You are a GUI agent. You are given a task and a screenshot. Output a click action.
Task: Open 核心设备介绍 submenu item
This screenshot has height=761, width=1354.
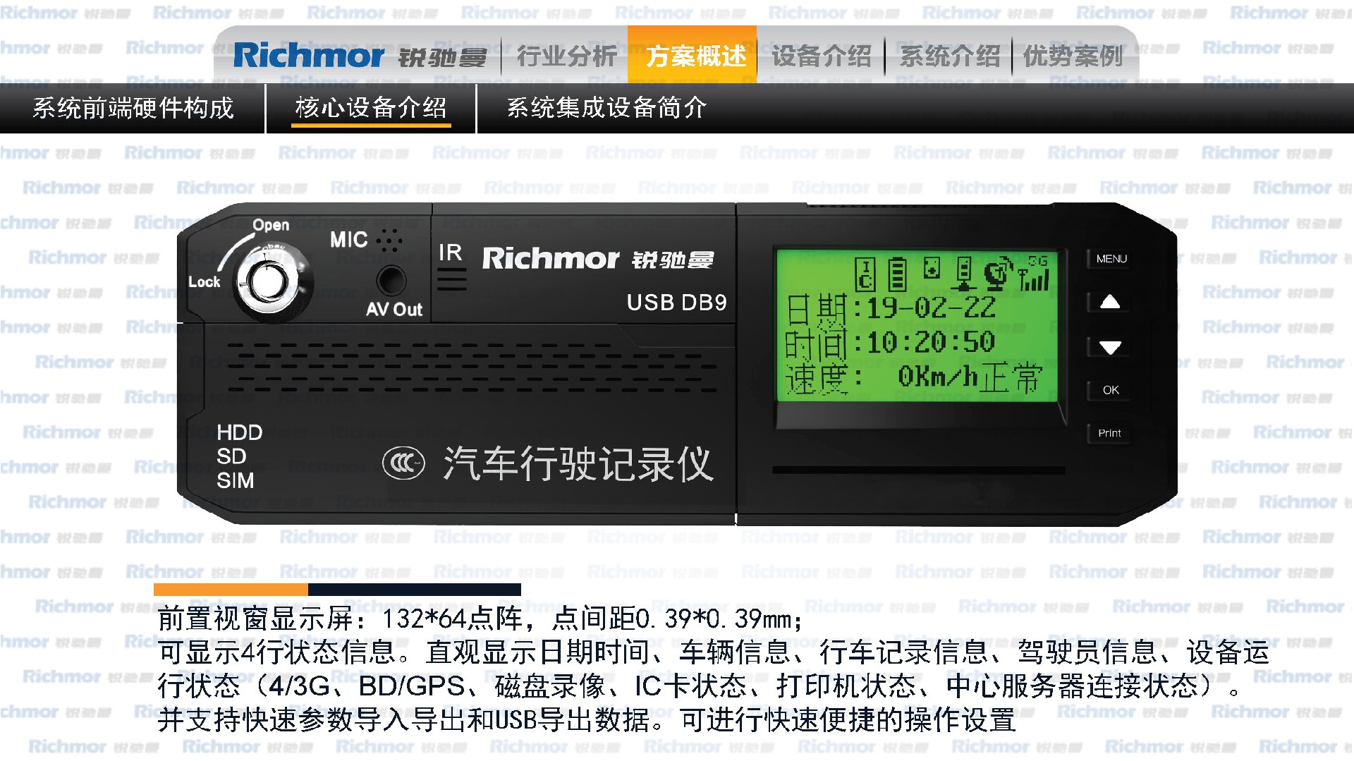point(371,108)
